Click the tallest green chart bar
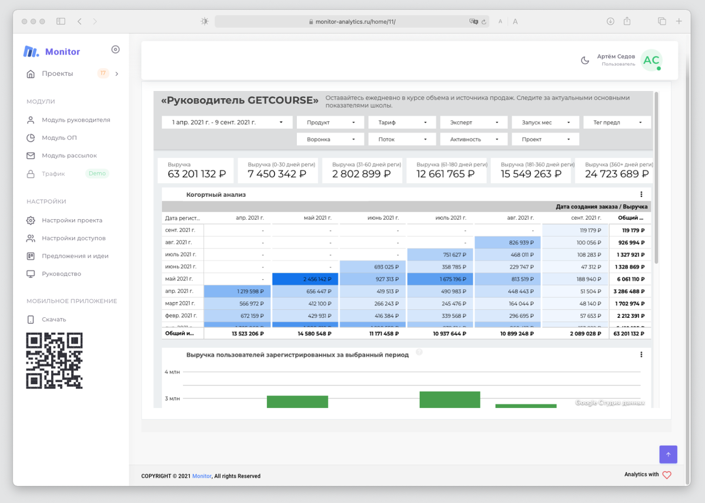This screenshot has height=503, width=705. pyautogui.click(x=450, y=400)
